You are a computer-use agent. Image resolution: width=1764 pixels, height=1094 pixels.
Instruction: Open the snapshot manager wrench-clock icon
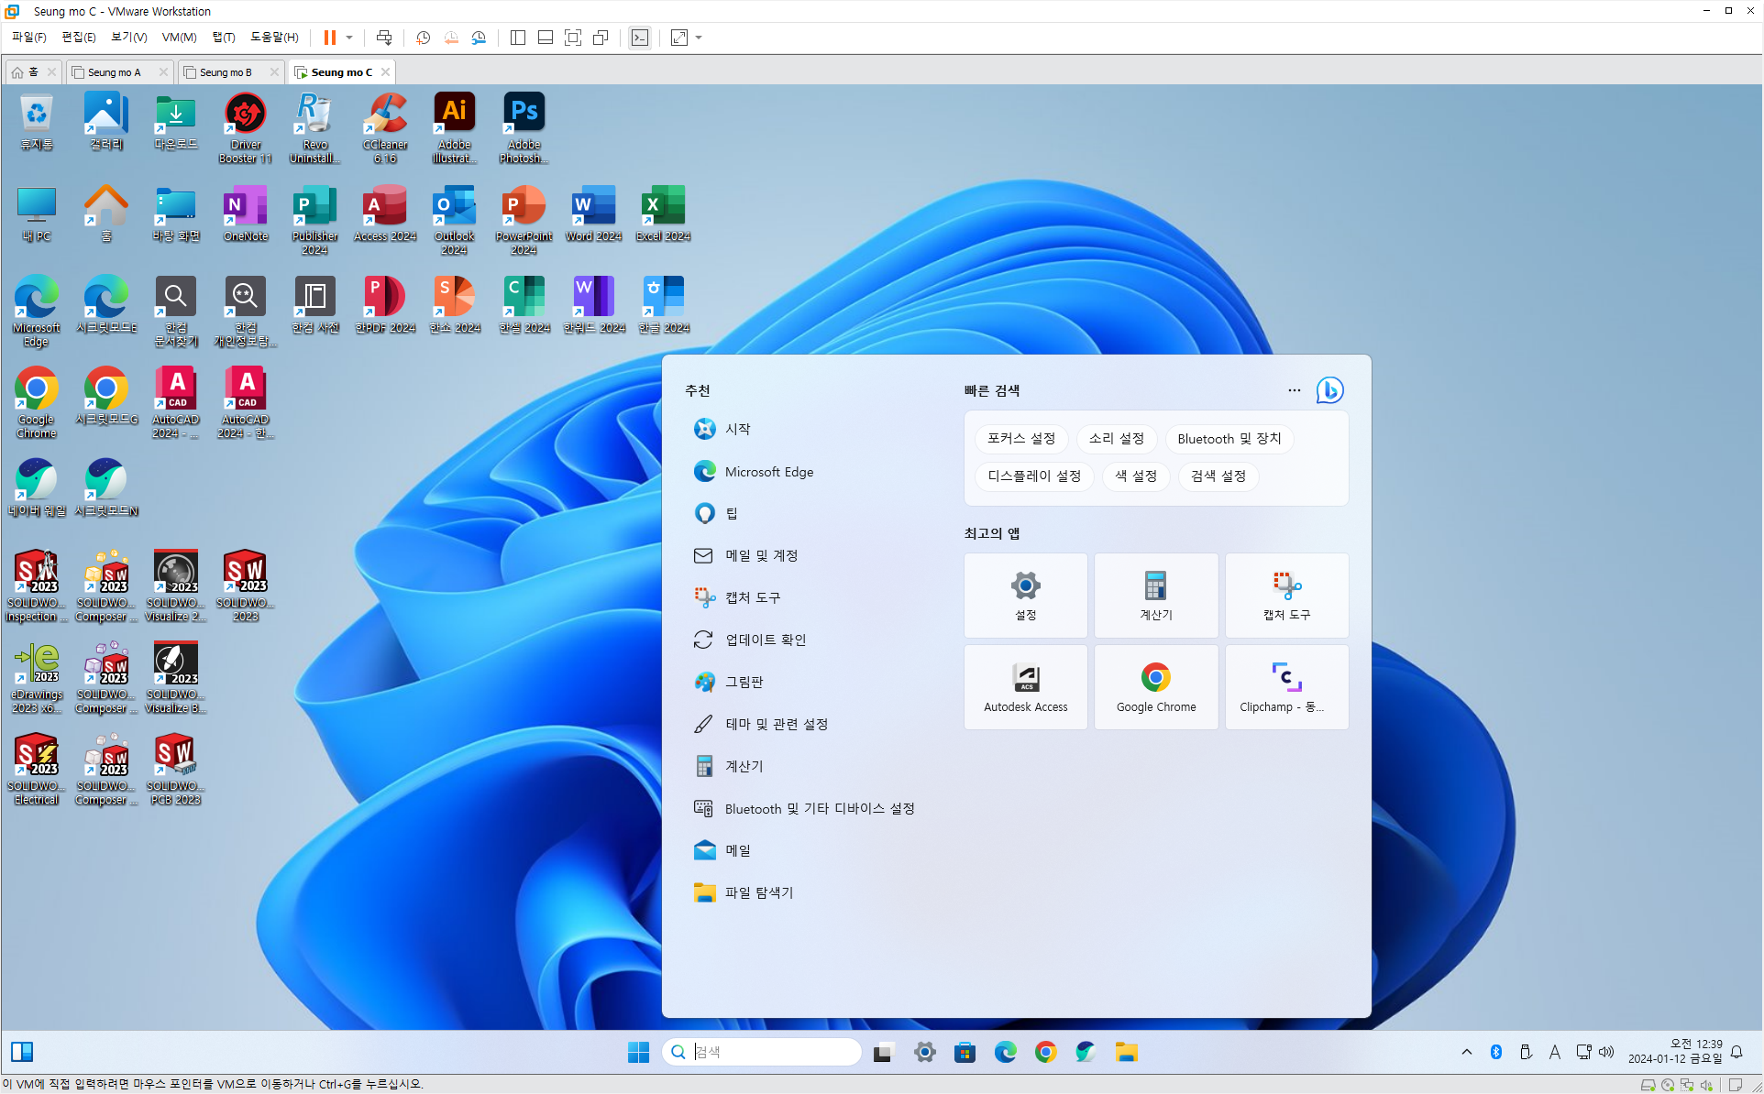[479, 38]
